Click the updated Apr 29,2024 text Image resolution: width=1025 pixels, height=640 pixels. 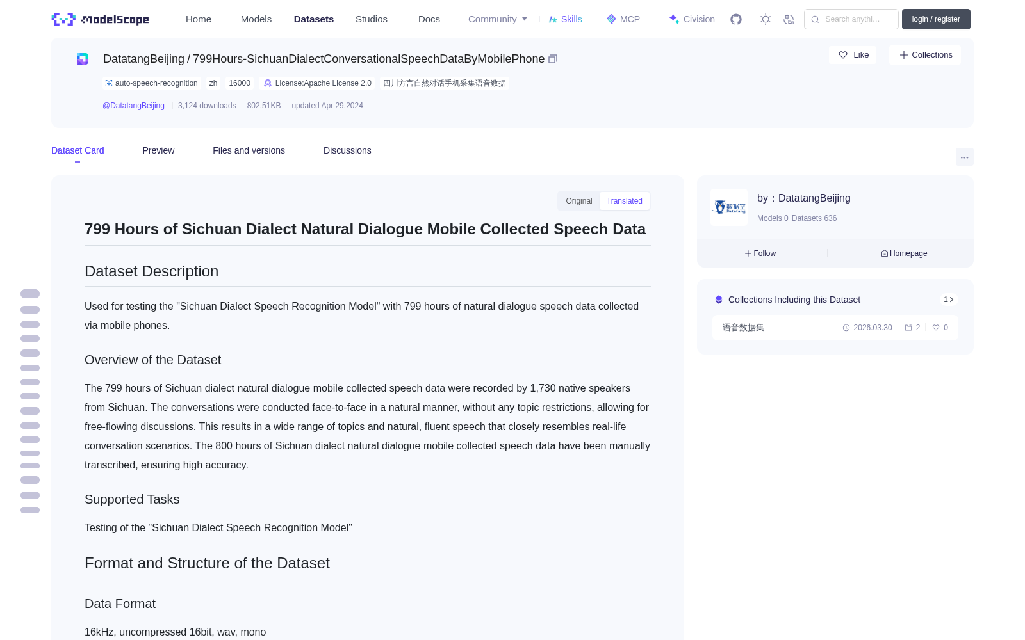327,106
